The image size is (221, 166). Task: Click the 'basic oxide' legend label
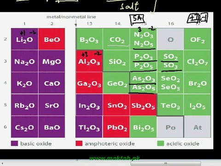[36, 143]
